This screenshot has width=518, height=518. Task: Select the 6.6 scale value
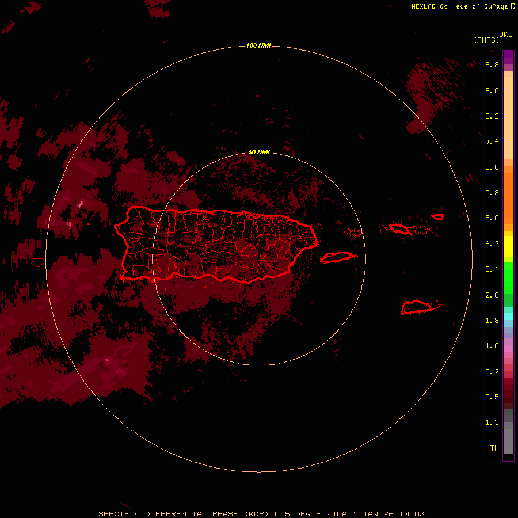click(x=492, y=167)
